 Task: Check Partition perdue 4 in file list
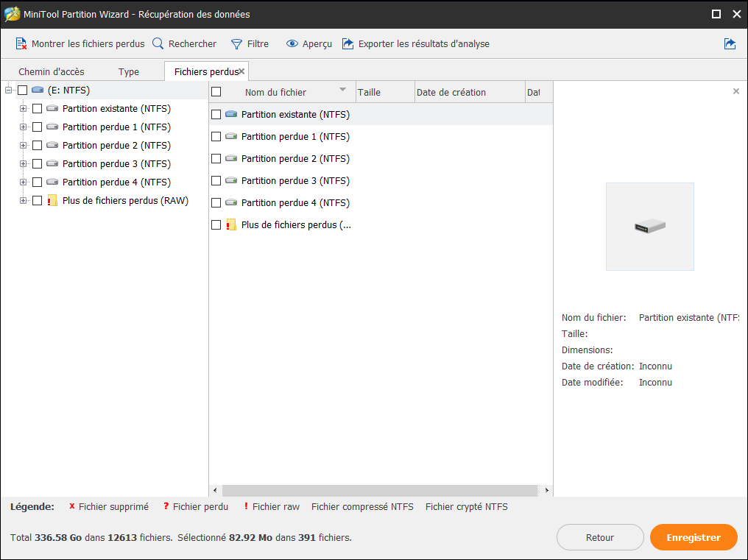[216, 202]
